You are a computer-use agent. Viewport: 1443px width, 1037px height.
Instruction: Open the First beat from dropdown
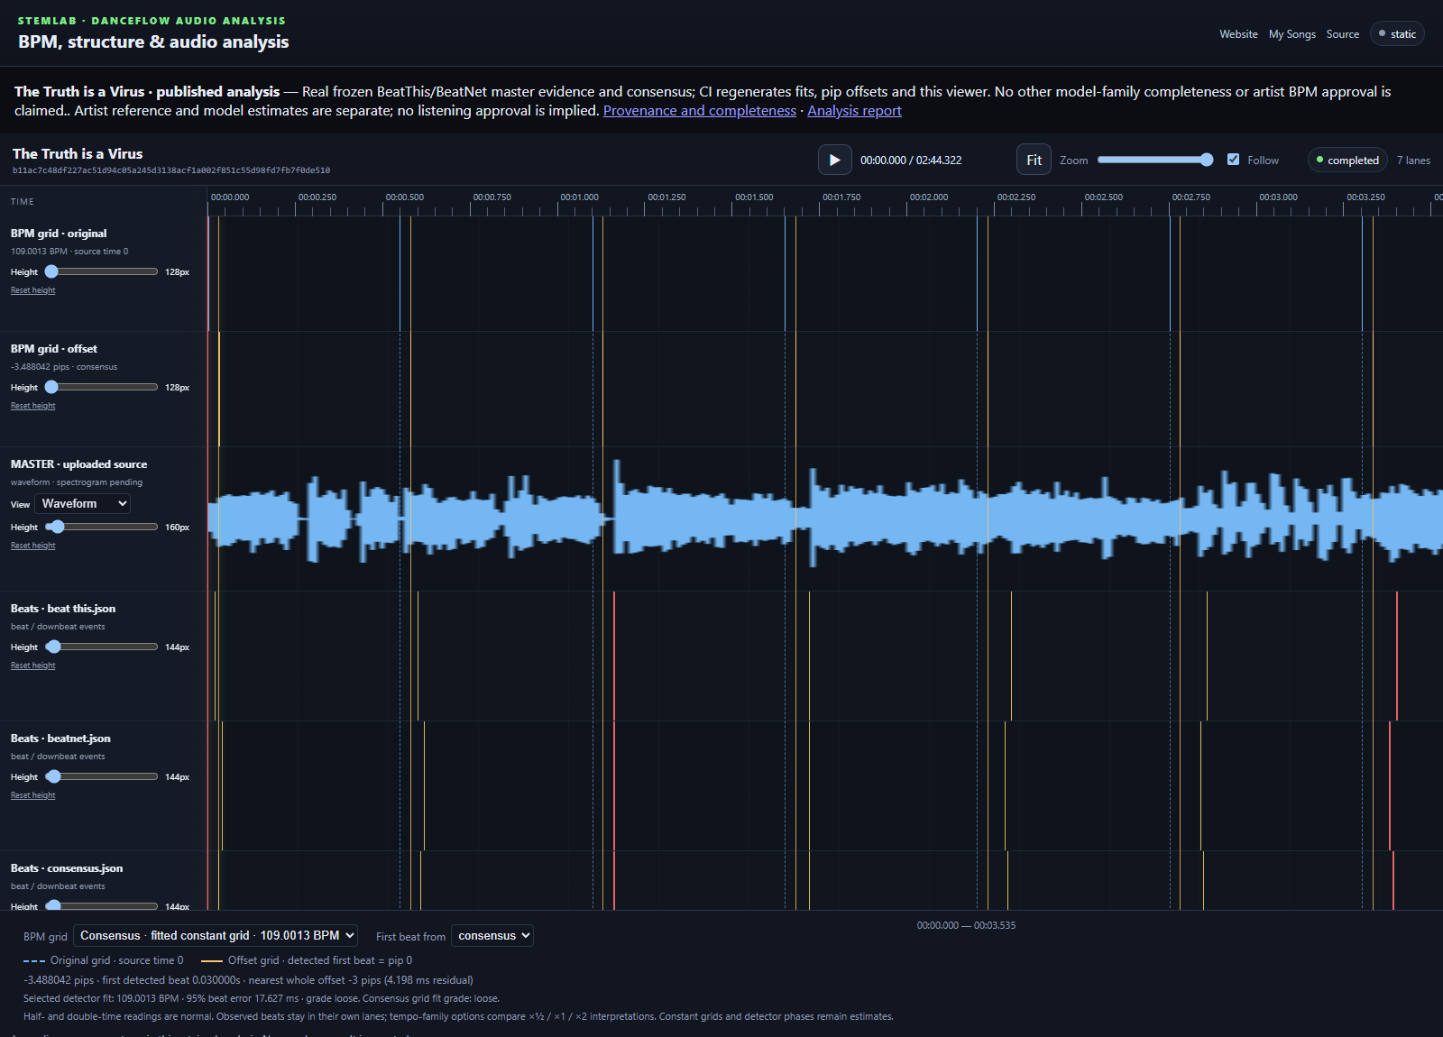[492, 935]
